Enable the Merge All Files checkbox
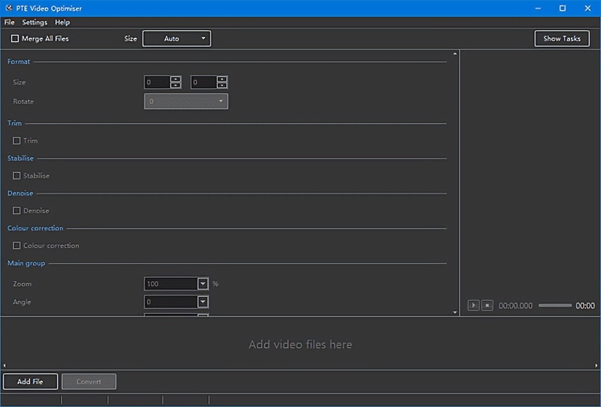601x407 pixels. [15, 39]
